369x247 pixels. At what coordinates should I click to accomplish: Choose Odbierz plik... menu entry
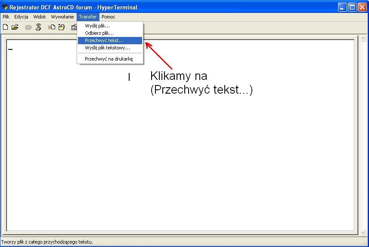tap(110, 33)
